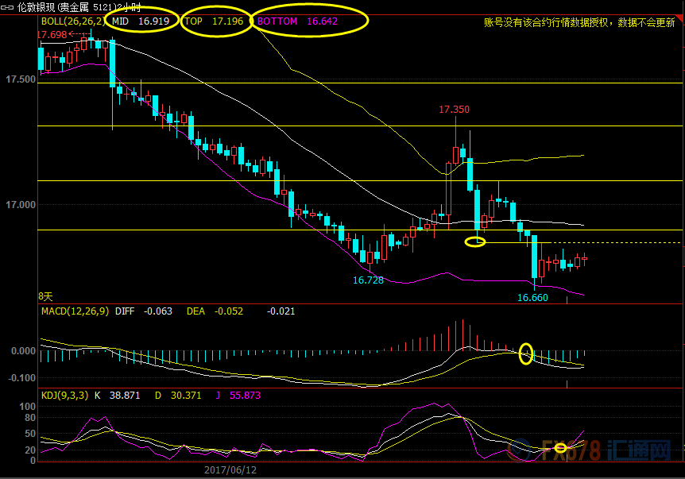Click the TOP 17.196 band value

click(x=214, y=21)
